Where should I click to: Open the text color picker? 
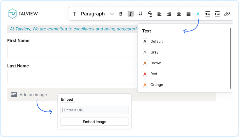[x=198, y=14]
